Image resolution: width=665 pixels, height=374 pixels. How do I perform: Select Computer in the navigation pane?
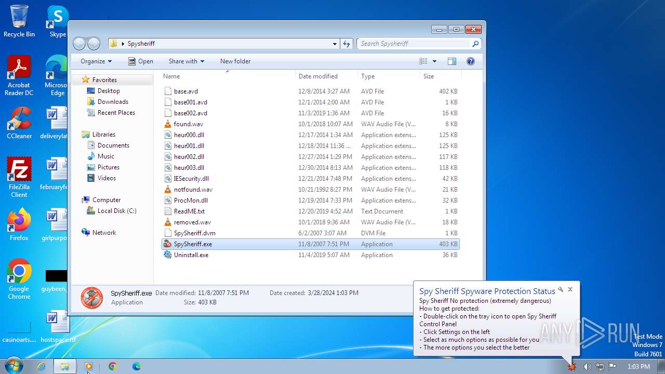106,200
